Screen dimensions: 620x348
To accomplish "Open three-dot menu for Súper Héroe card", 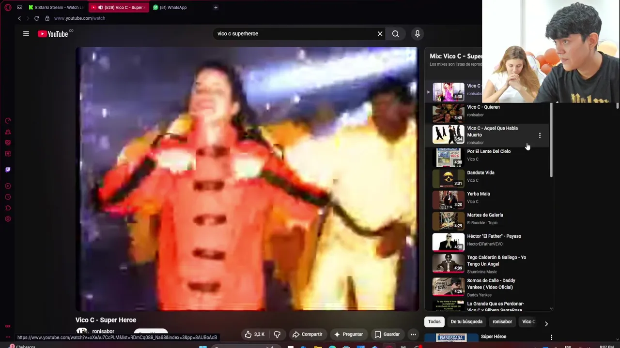I will 551,337.
